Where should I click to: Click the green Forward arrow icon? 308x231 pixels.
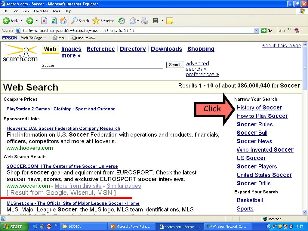30,21
